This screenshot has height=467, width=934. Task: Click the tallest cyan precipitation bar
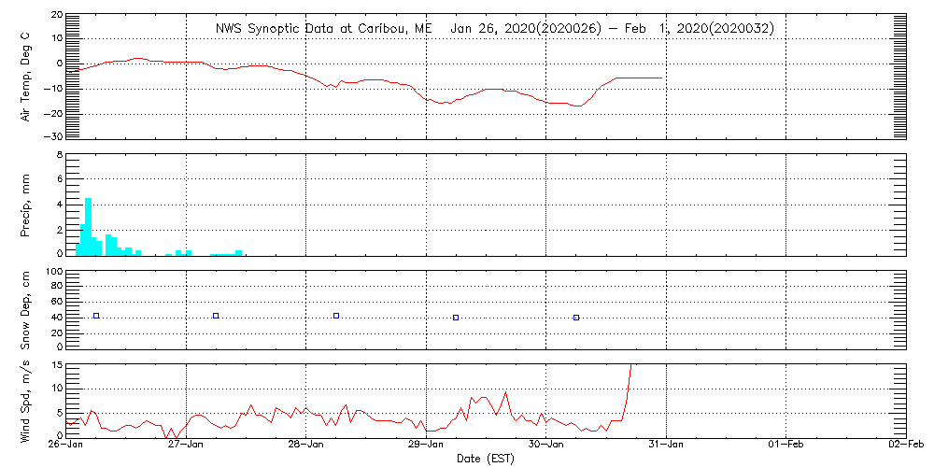[x=88, y=224]
